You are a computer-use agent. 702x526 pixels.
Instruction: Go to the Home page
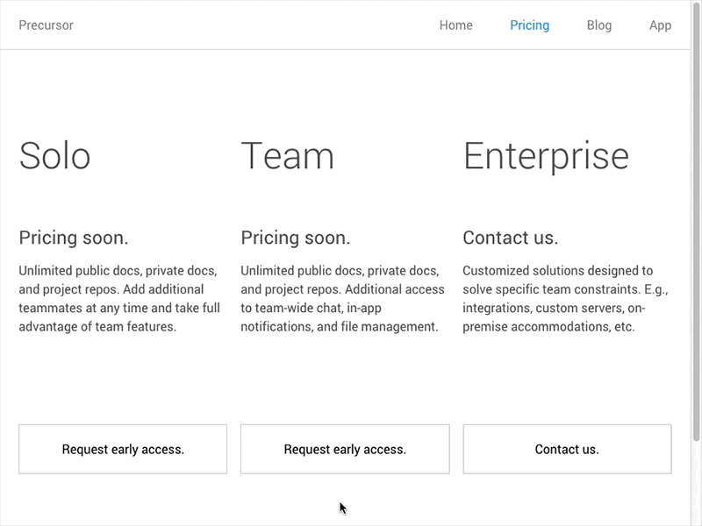coord(455,25)
